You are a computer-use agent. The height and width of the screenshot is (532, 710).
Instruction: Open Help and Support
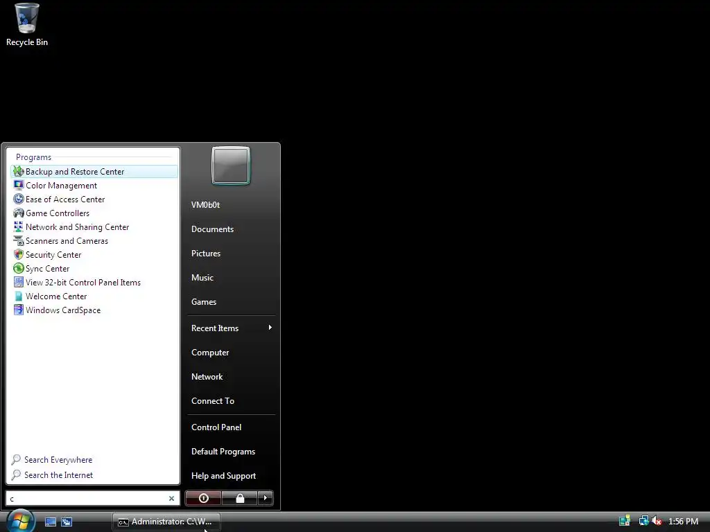[x=224, y=476]
